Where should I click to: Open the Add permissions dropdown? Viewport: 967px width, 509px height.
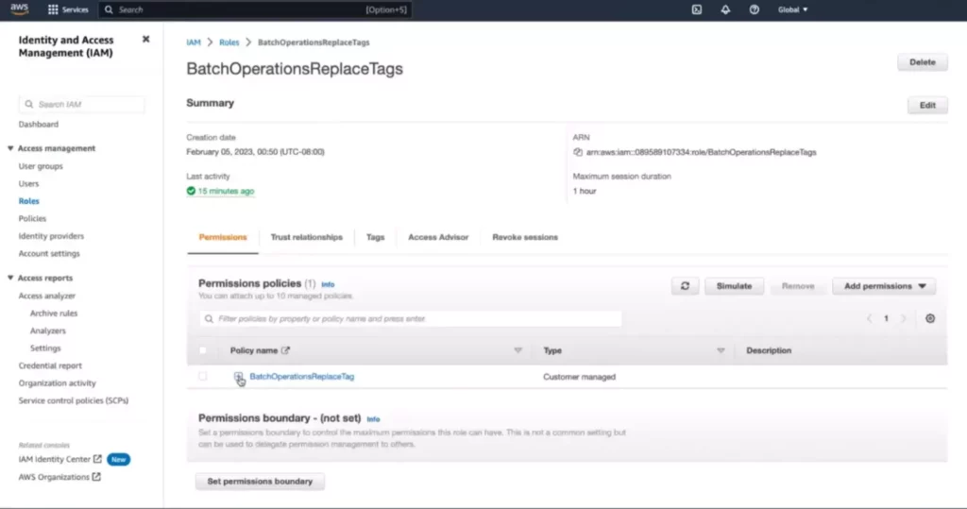click(884, 286)
